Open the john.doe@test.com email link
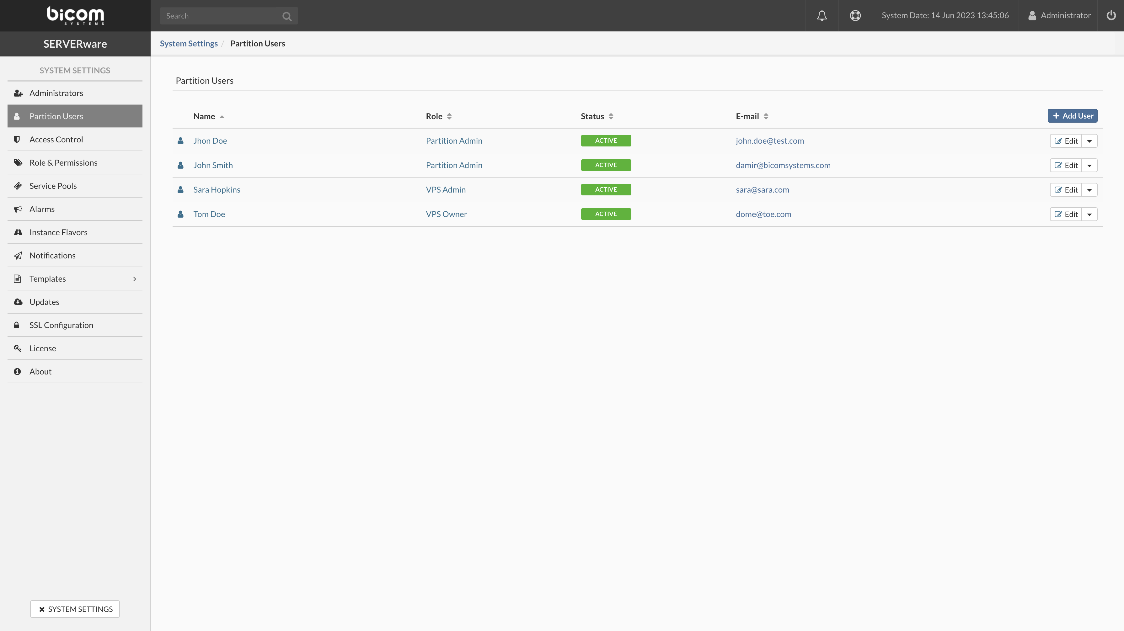 [770, 141]
